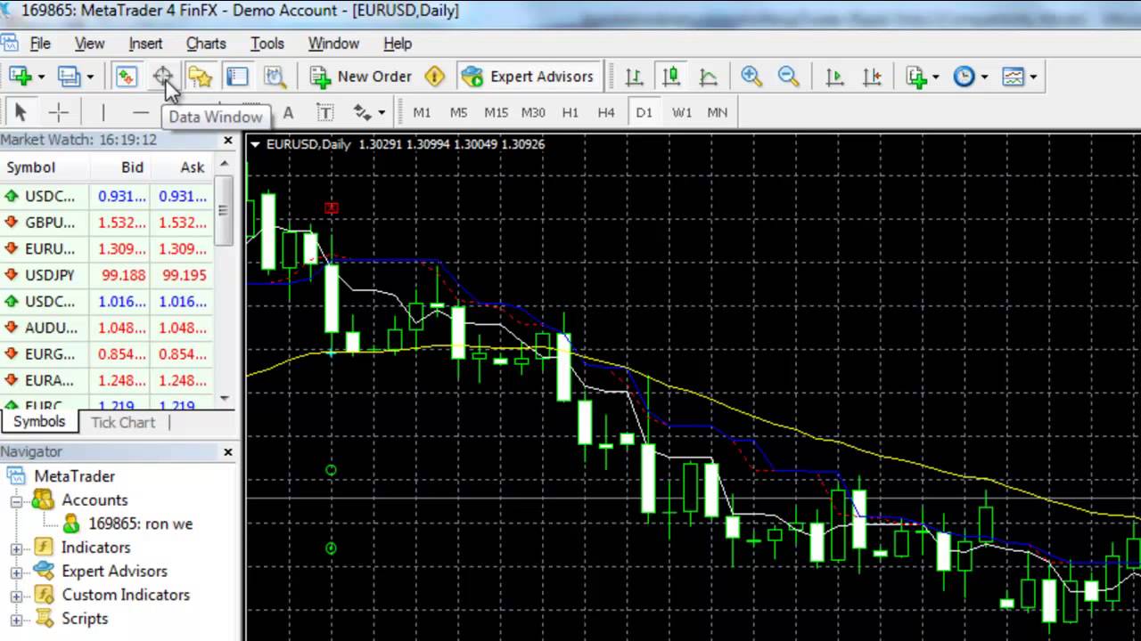This screenshot has height=641, width=1141.
Task: Expand the Custom Indicators tree node
Action: (x=16, y=596)
